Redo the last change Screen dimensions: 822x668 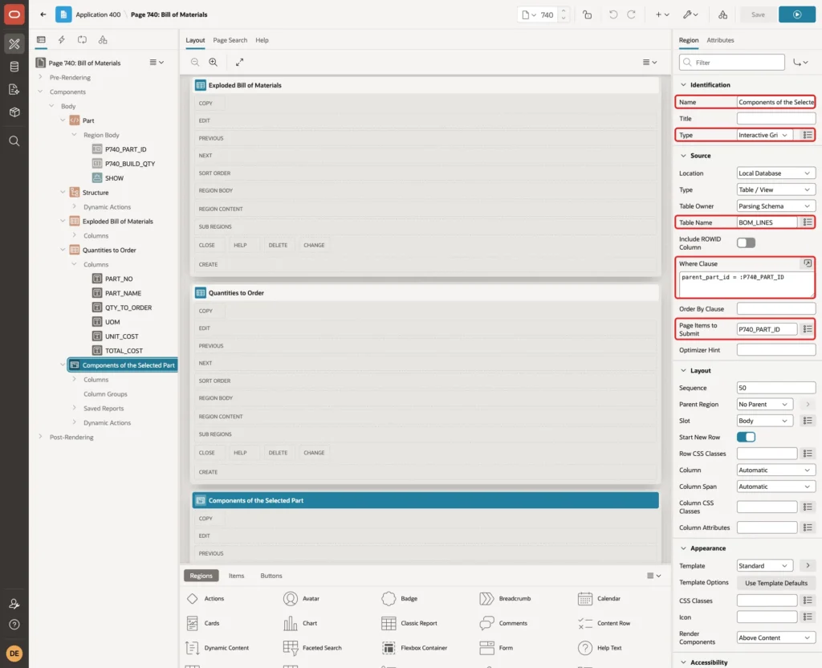[631, 14]
